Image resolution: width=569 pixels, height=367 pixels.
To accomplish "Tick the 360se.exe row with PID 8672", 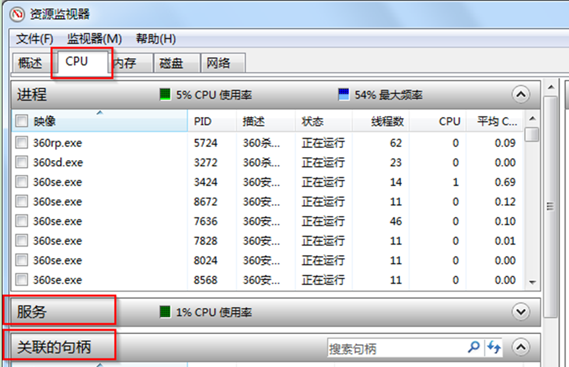I will click(x=22, y=201).
